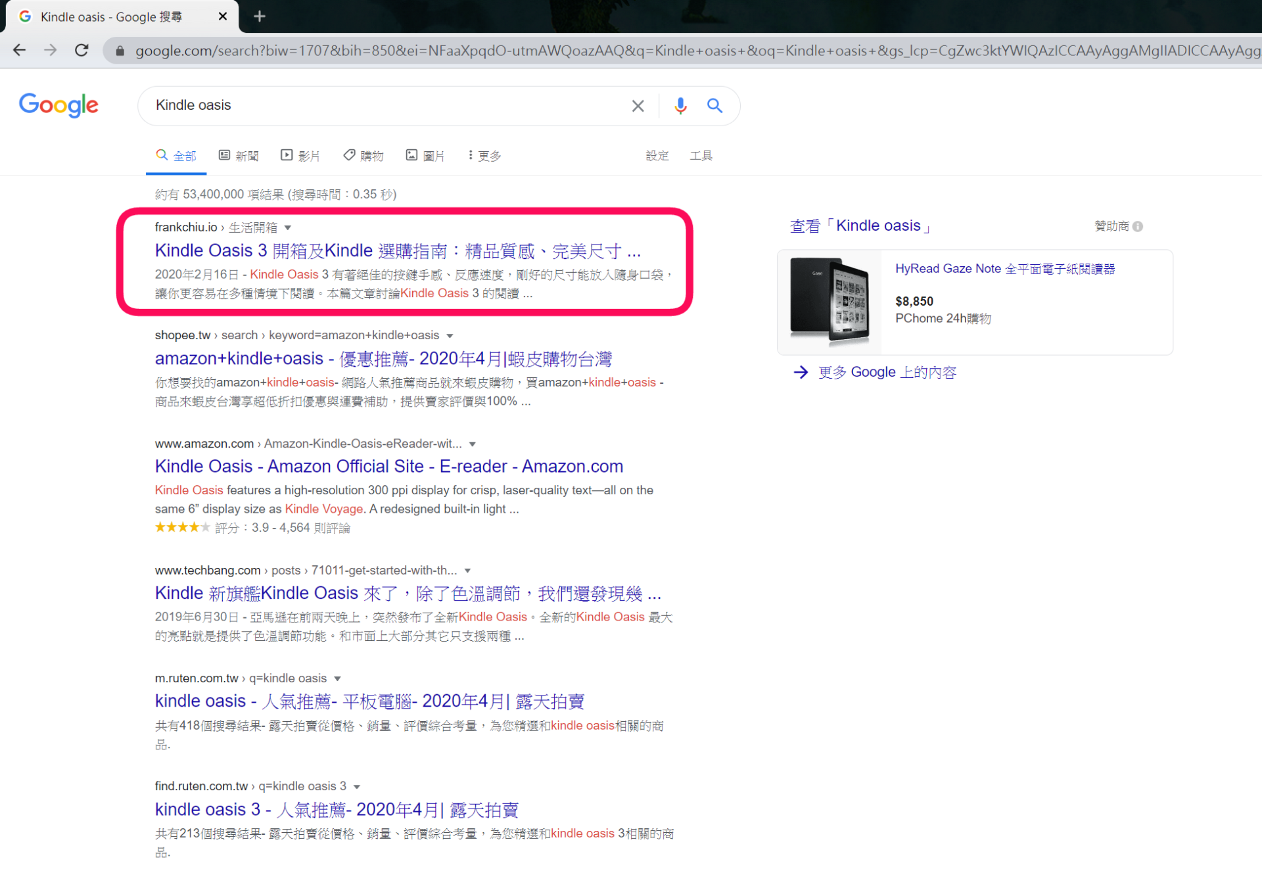Click the Google logo to return home

tap(58, 105)
